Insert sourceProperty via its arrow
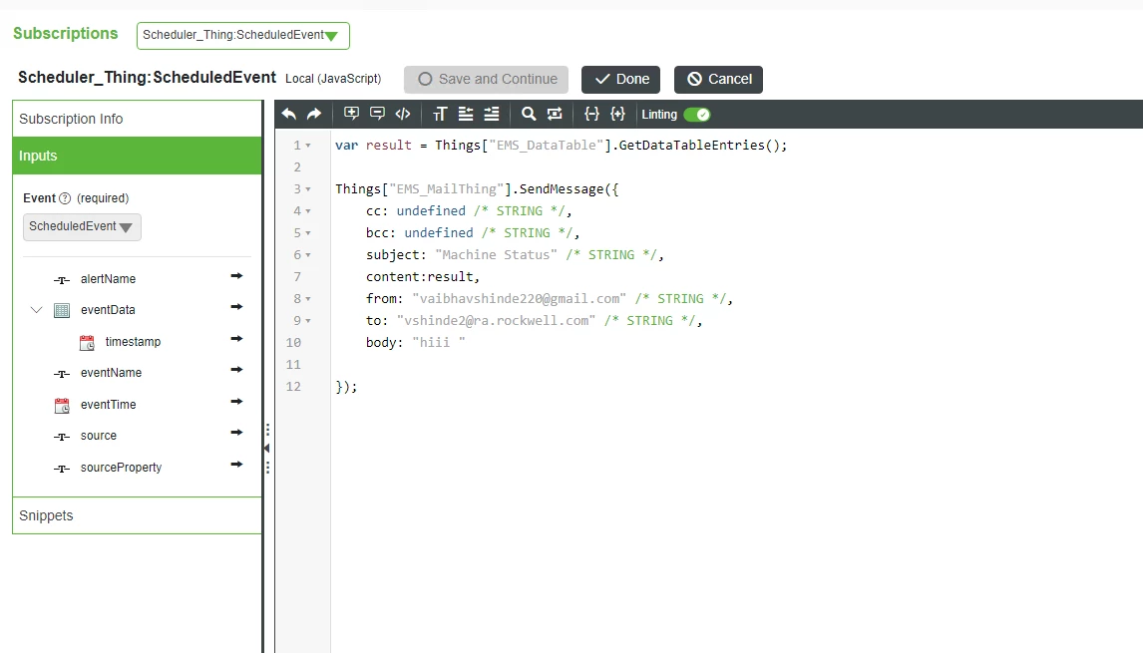This screenshot has height=653, width=1143. click(x=236, y=465)
